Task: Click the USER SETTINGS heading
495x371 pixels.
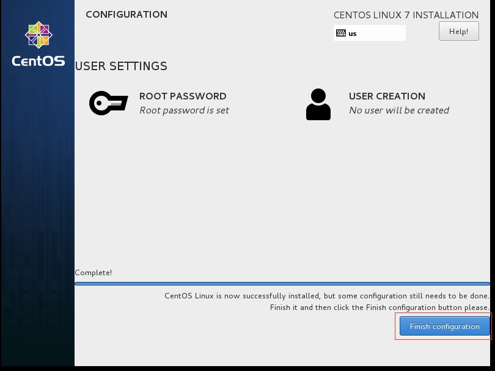Action: pyautogui.click(x=121, y=66)
